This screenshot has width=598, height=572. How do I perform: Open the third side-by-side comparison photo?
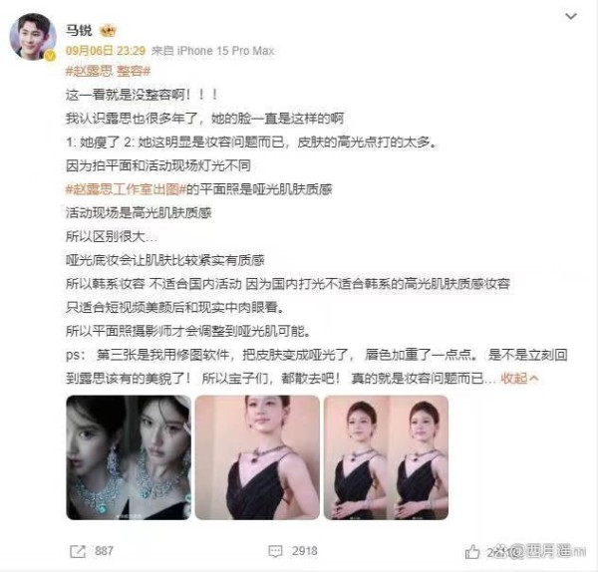coord(386,457)
